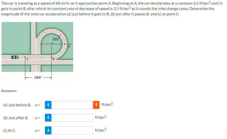Click the blue info icon for part (a)
Viewport: 227px width, 139px height.
point(48,105)
